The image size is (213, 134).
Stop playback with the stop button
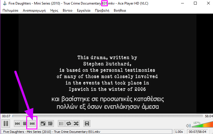pos(25,123)
